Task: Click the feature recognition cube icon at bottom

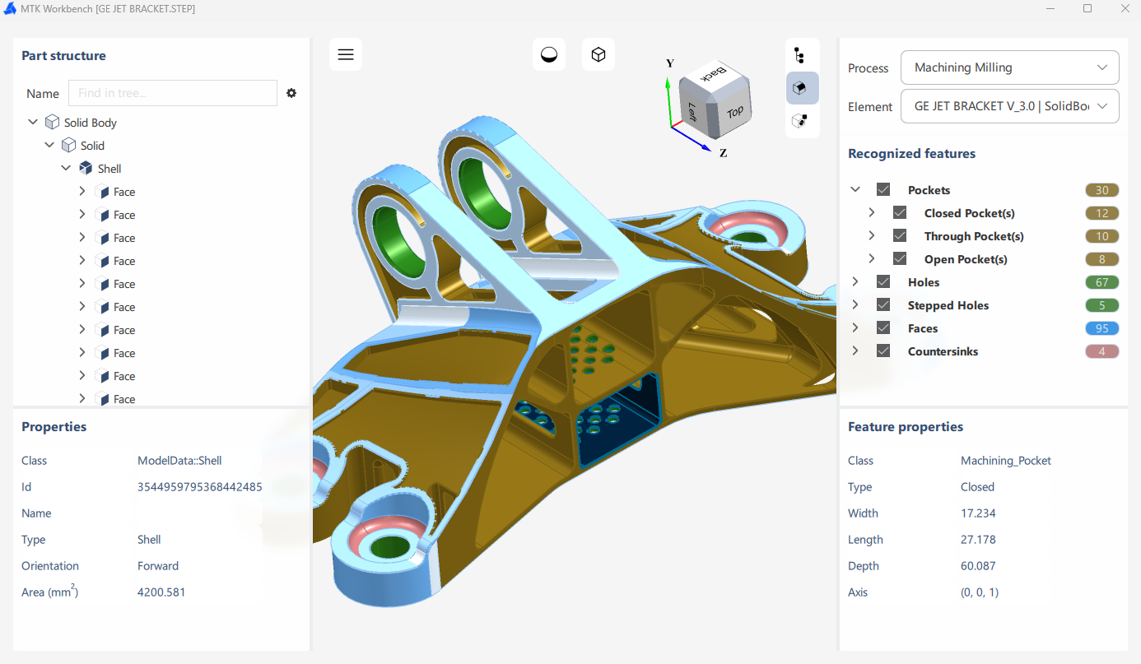Action: (x=800, y=121)
